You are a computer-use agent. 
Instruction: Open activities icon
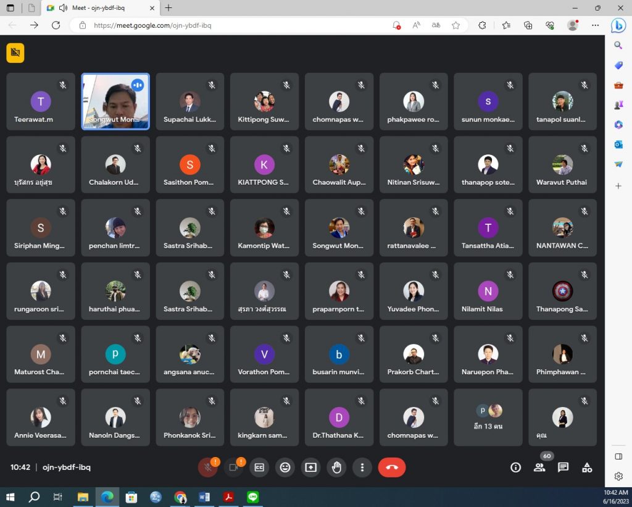[x=587, y=467]
